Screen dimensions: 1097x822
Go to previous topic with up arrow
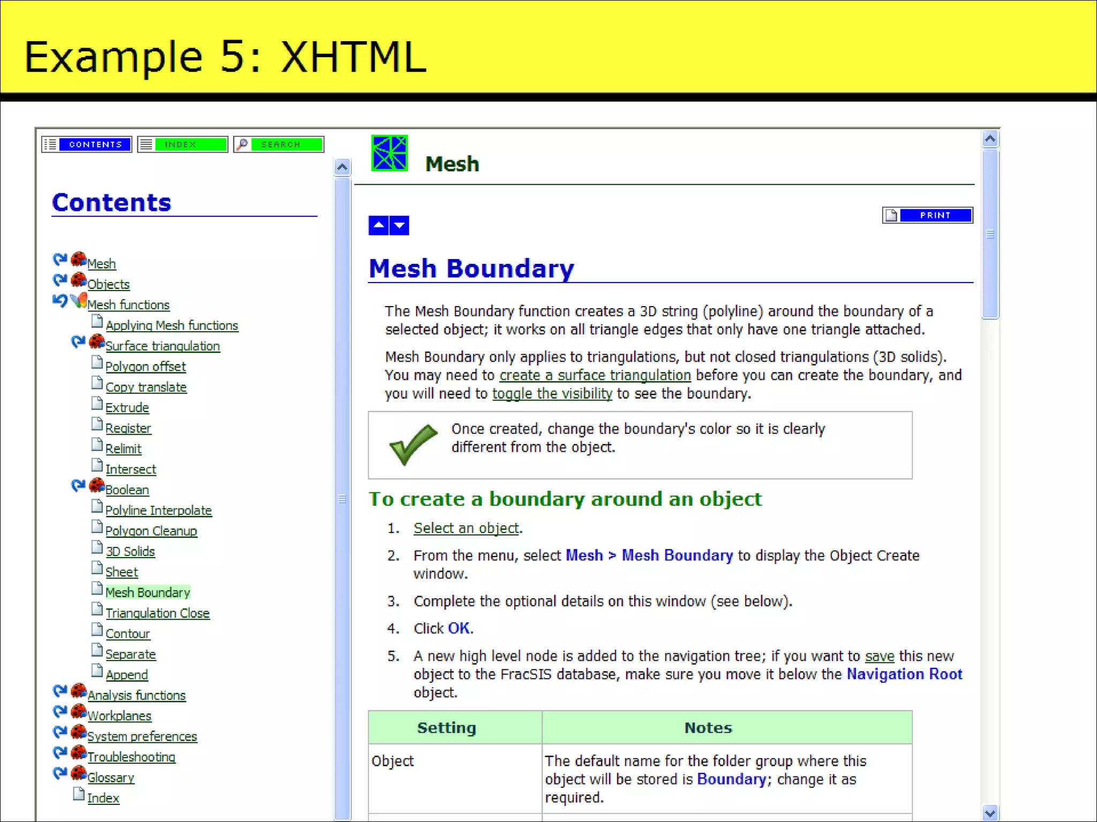point(379,225)
